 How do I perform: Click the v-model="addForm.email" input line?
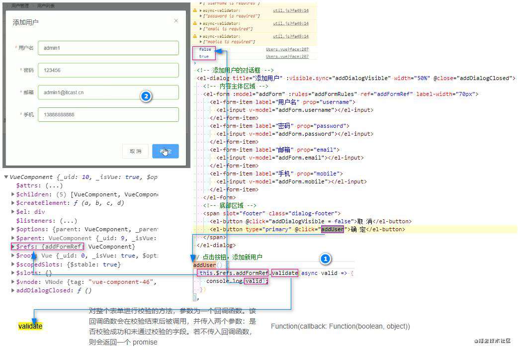[290, 158]
